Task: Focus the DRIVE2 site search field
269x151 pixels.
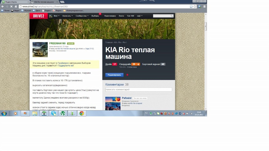Action: click(x=162, y=16)
